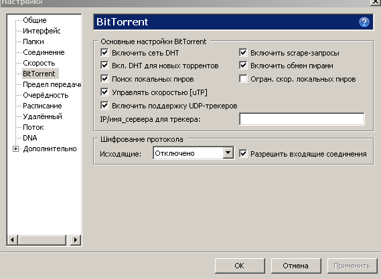Viewport: 381px width, 279px height.
Task: Open the blue help question mark icon
Action: click(364, 22)
